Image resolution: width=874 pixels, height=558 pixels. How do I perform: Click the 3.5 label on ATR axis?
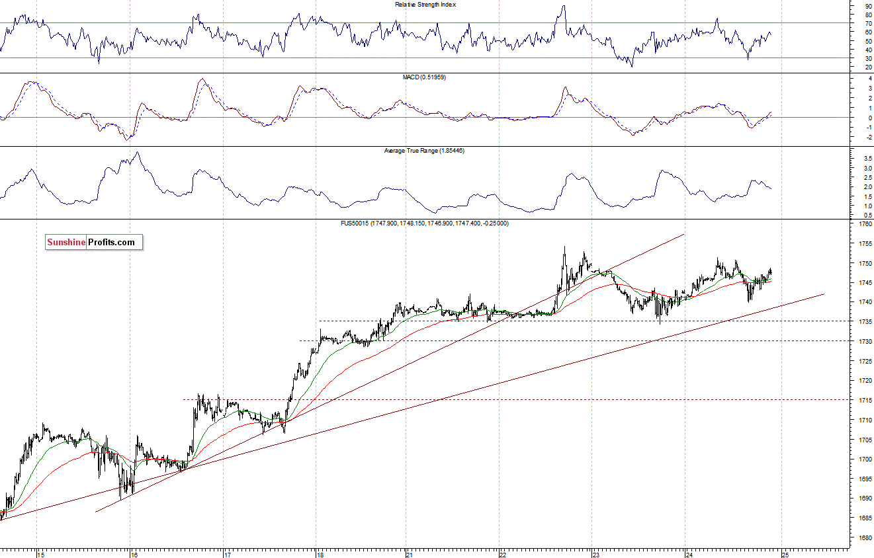(868, 159)
